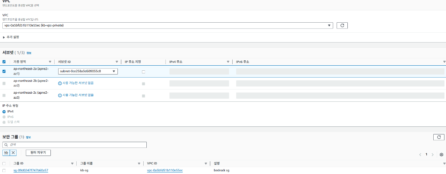Screen dimensions: 446x174
Task: Open security group table settings gear
Action: coord(441,154)
